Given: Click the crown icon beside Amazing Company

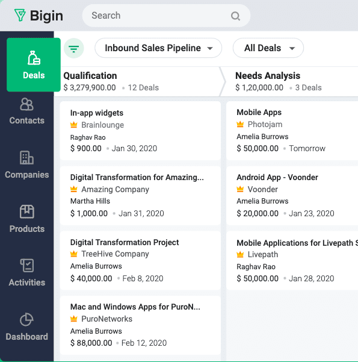Looking at the screenshot, I should [x=74, y=189].
